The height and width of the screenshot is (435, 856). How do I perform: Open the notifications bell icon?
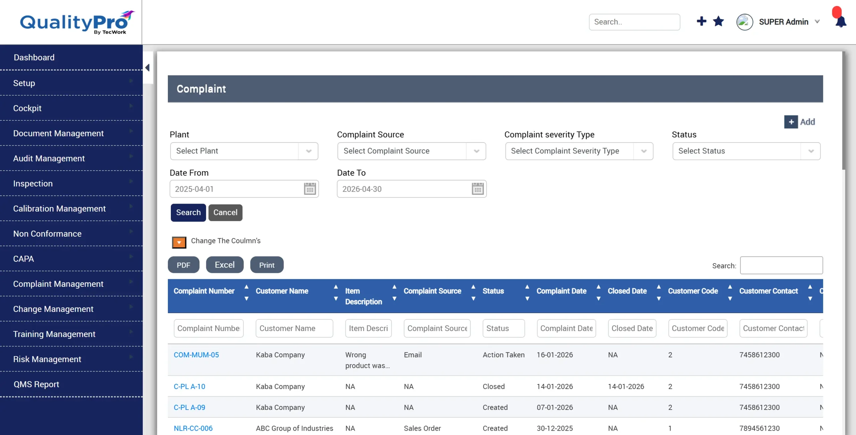coord(841,22)
